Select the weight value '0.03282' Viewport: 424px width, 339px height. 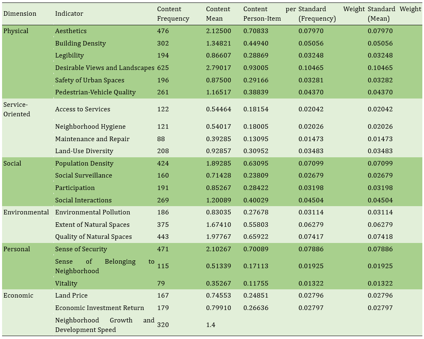(x=380, y=80)
